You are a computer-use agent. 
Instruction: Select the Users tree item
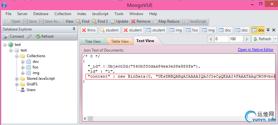click(31, 90)
